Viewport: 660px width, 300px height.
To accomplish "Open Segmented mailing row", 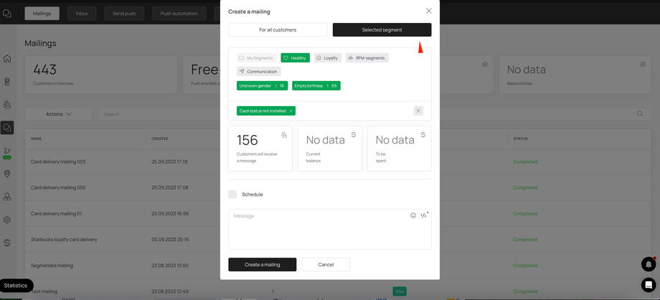I will 338,266.
